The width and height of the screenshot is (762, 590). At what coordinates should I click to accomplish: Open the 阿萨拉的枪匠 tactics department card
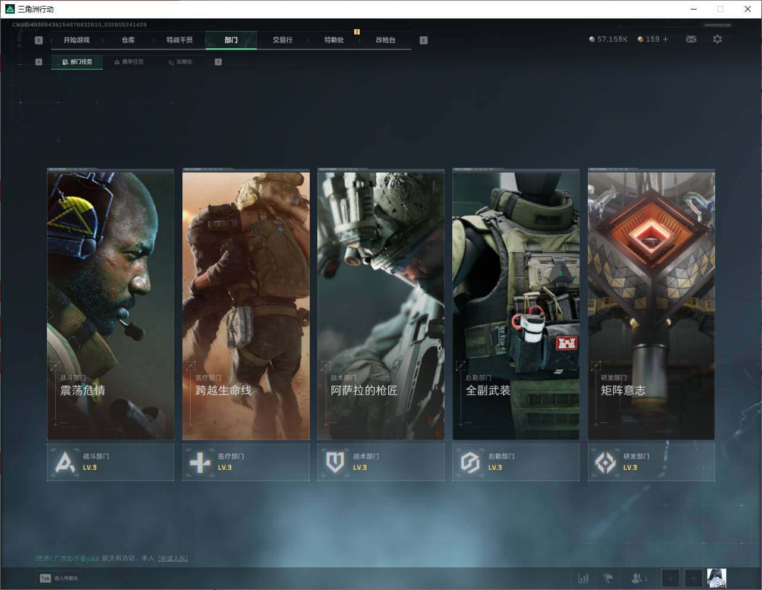pyautogui.click(x=381, y=305)
